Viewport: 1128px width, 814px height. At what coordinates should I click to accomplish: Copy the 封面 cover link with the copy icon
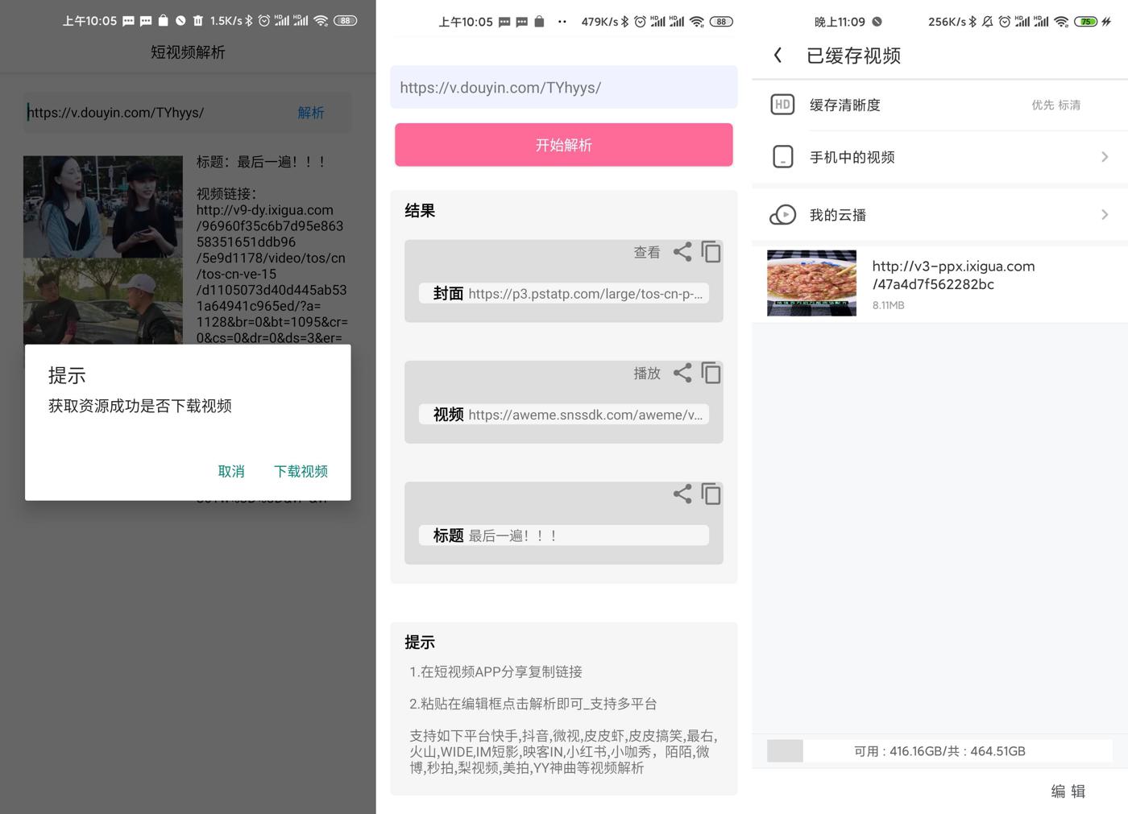coord(711,252)
